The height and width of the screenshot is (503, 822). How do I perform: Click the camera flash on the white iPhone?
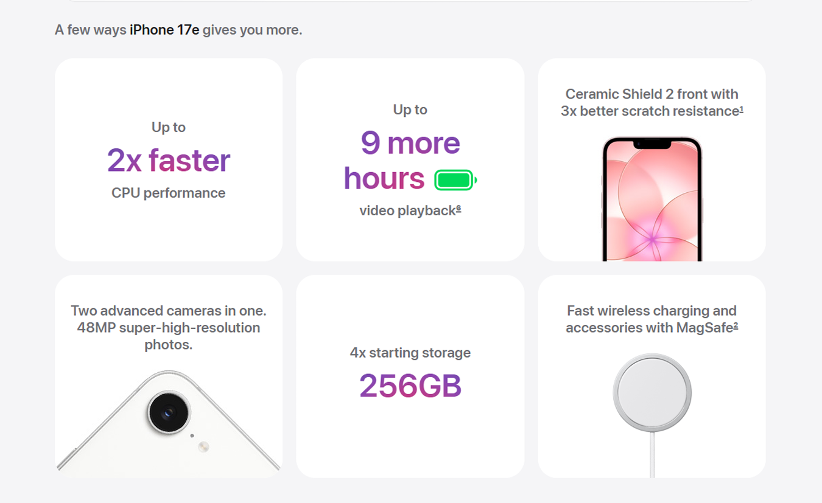click(203, 447)
